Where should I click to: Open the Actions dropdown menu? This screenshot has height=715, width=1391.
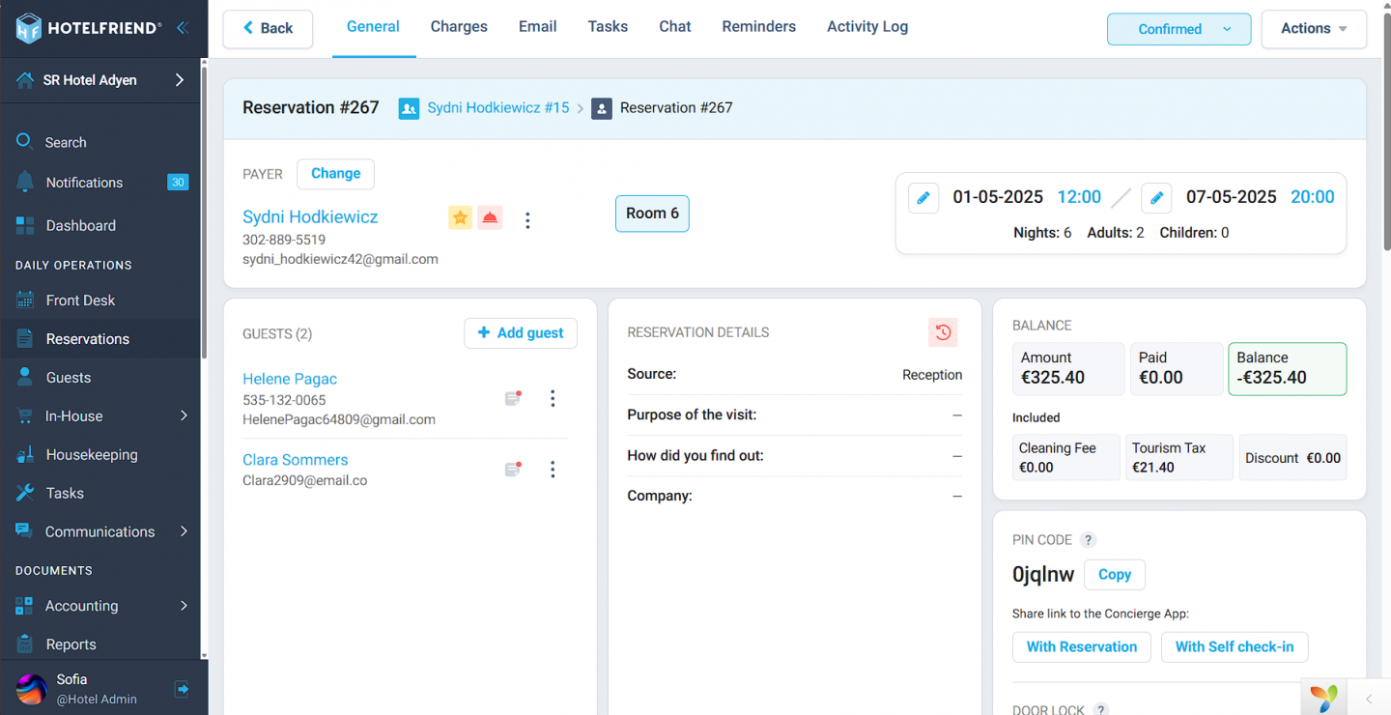(x=1314, y=29)
